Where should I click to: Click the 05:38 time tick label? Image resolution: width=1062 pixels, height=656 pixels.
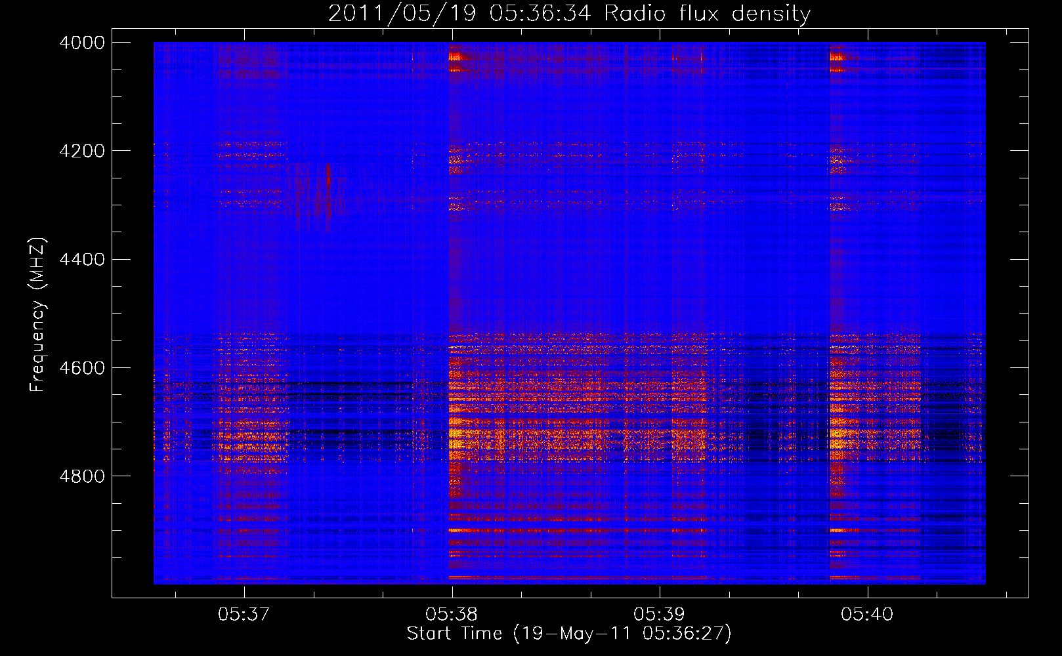(452, 615)
